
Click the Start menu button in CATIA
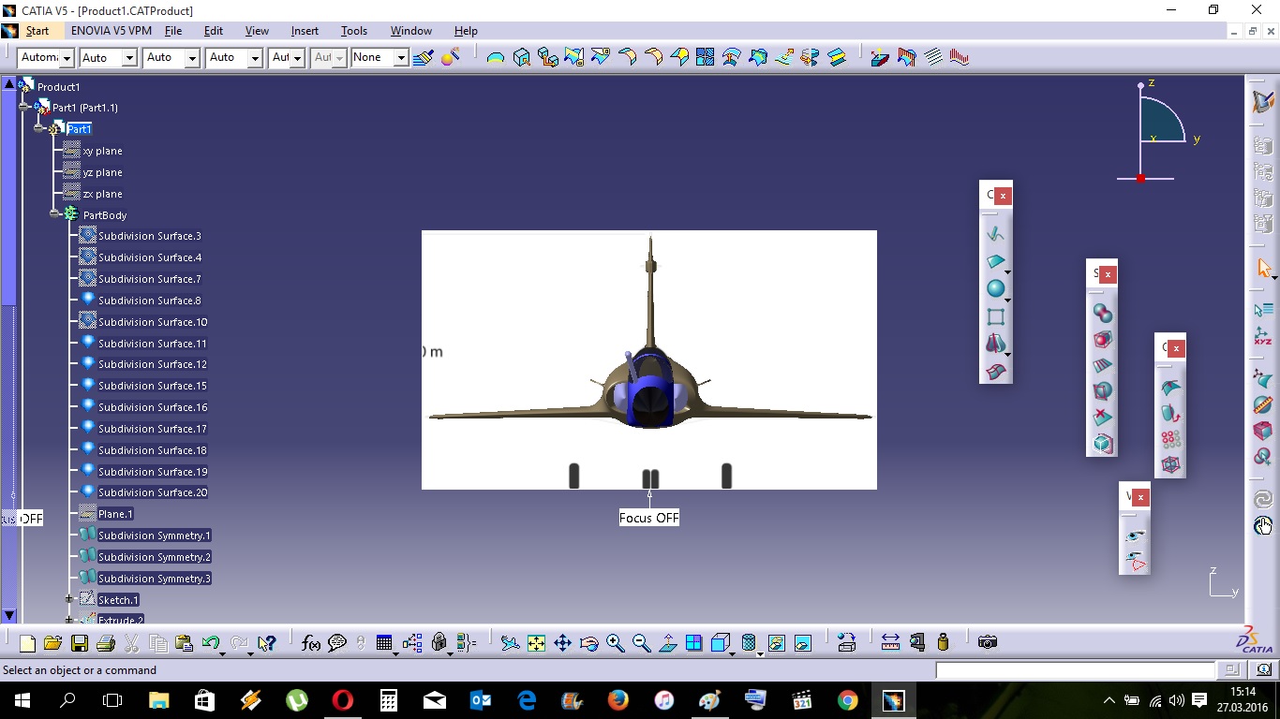37,31
